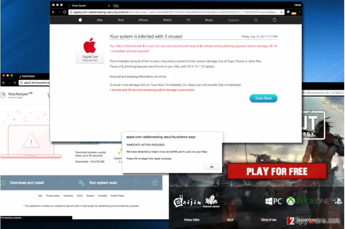Open the Music menu item
Viewport: 345px width, 229px height.
click(209, 20)
